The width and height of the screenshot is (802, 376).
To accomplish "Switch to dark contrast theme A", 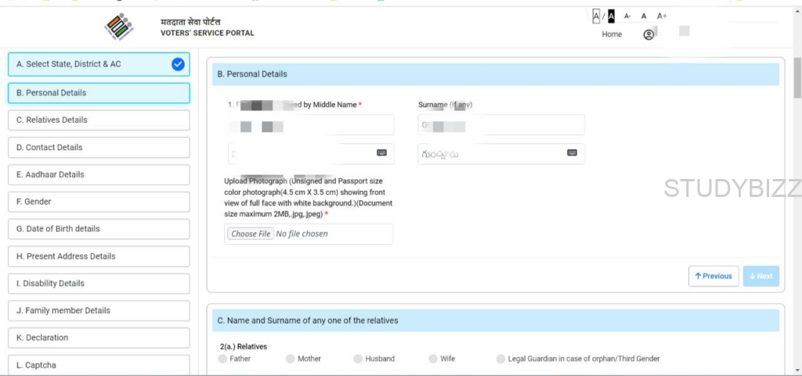I will (611, 16).
